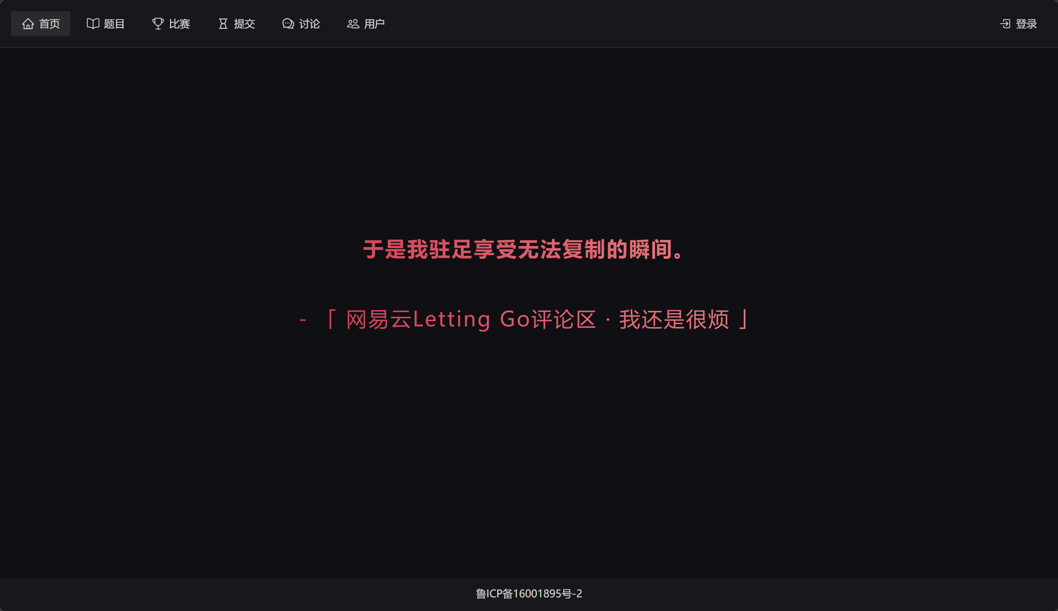1058x611 pixels.
Task: Click the trophy contest icon
Action: pyautogui.click(x=158, y=24)
